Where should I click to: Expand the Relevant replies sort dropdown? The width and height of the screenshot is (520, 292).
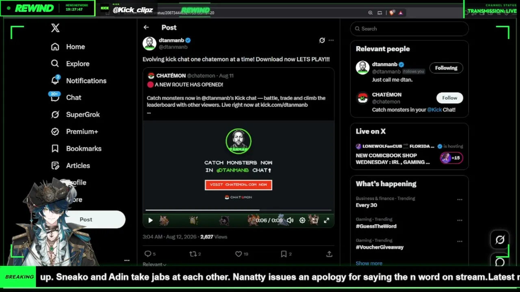click(x=154, y=264)
